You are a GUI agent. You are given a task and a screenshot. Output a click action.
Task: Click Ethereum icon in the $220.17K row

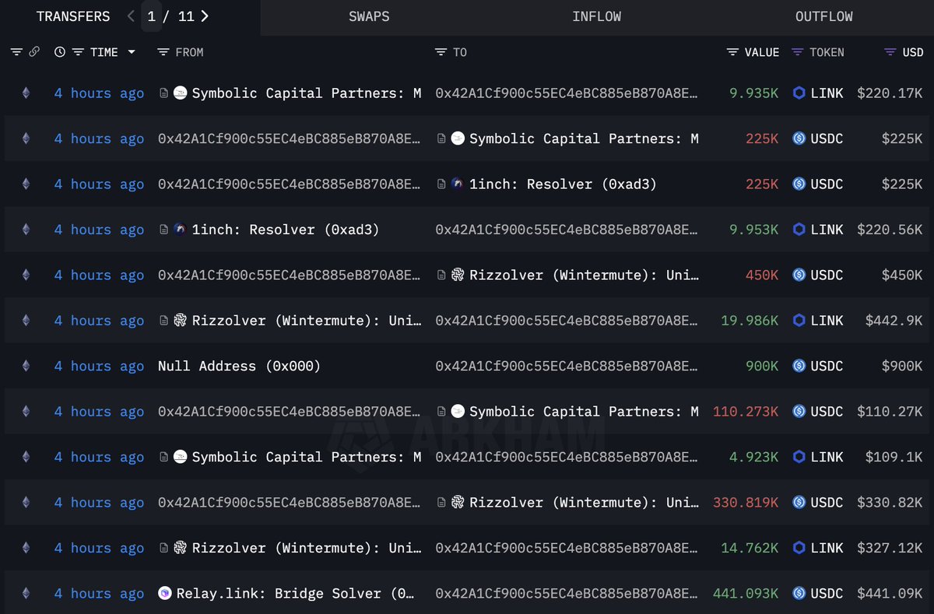26,93
